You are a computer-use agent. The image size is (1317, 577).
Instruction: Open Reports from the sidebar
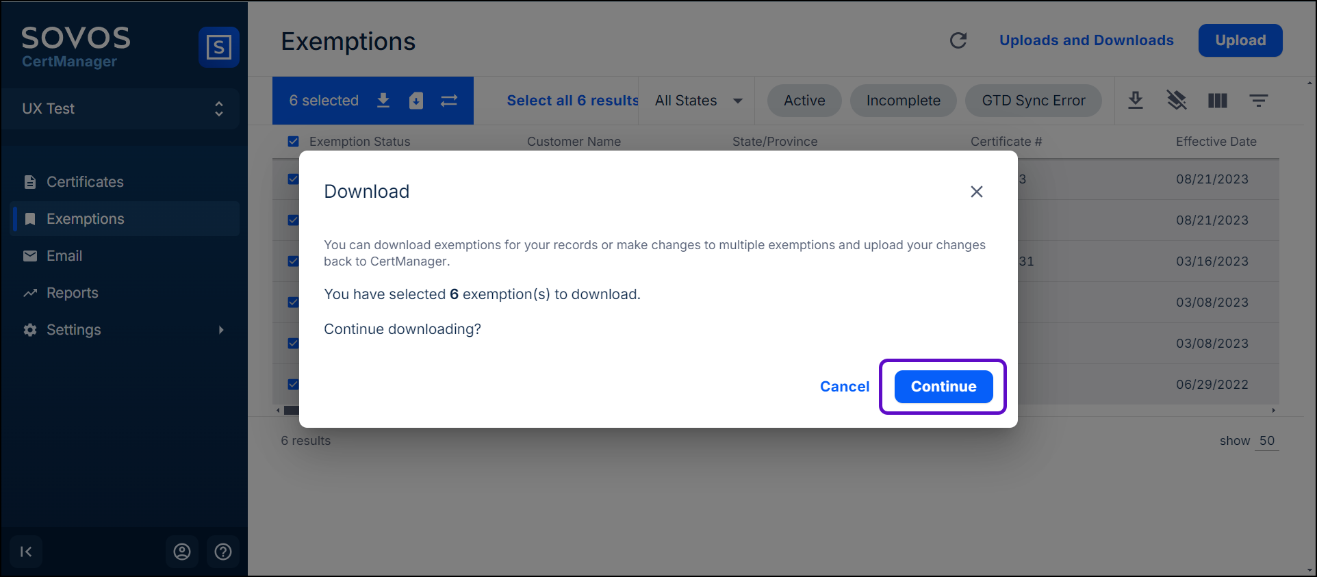(x=72, y=293)
